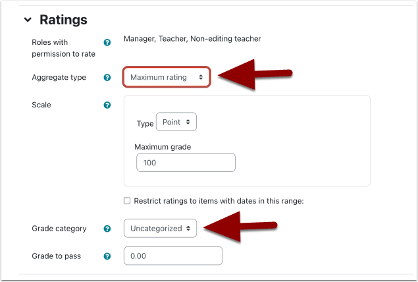This screenshot has height=282, width=418.
Task: Click the Manager, Teacher, Non-editing teacher text
Action: point(192,39)
